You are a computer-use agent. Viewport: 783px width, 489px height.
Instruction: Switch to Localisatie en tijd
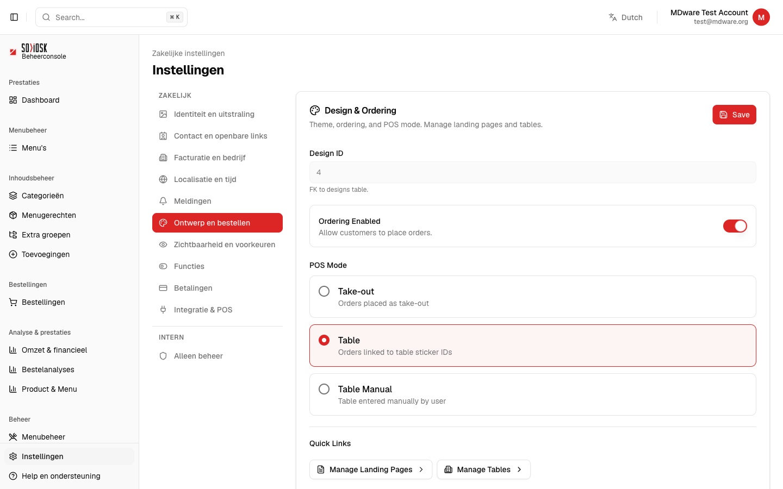[x=217, y=179]
